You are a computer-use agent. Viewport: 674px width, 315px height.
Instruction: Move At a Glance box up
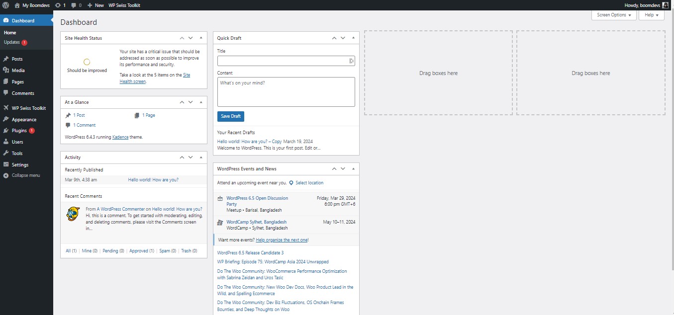click(183, 102)
